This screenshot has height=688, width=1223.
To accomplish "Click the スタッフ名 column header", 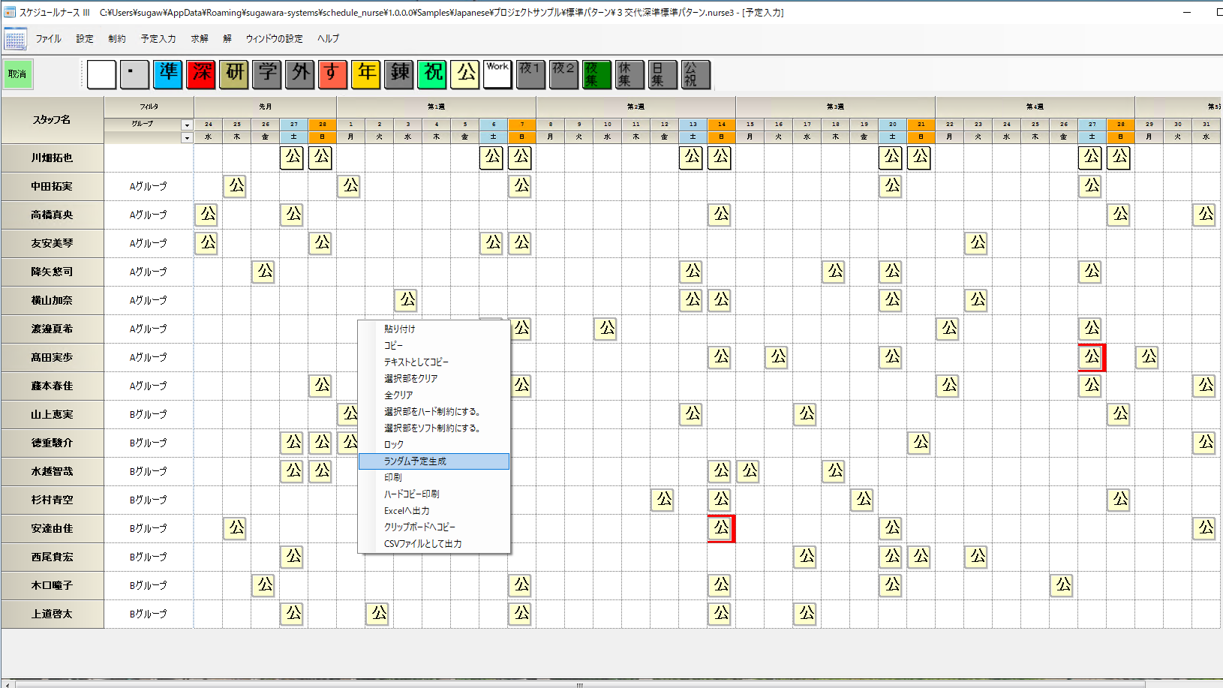I will point(53,120).
